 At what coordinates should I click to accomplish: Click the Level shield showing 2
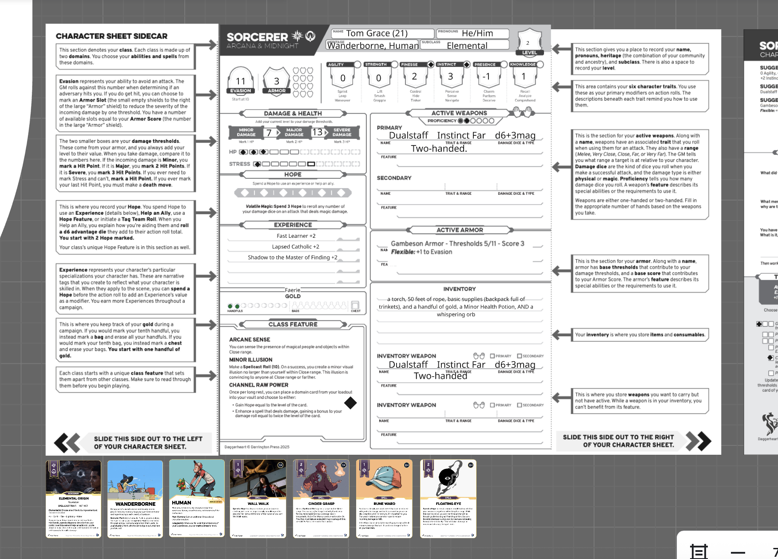(x=529, y=42)
